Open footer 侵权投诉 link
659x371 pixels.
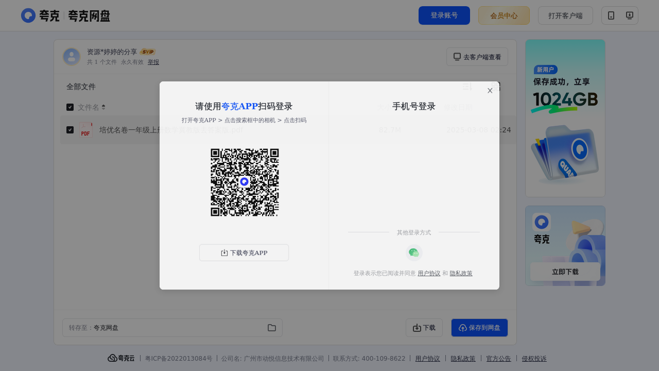pos(534,359)
